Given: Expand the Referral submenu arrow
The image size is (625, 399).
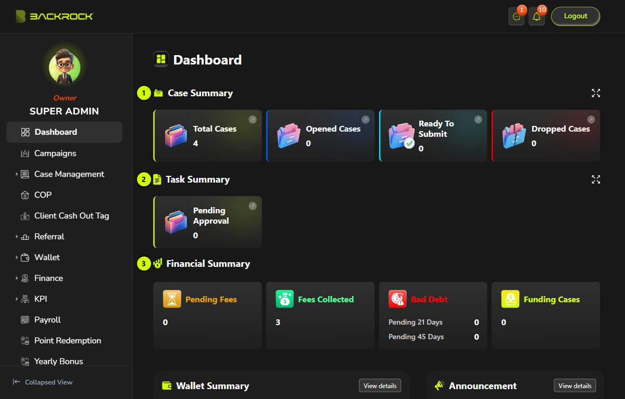Looking at the screenshot, I should (x=17, y=237).
